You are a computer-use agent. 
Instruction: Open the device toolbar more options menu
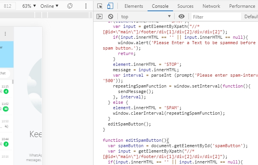[86, 6]
